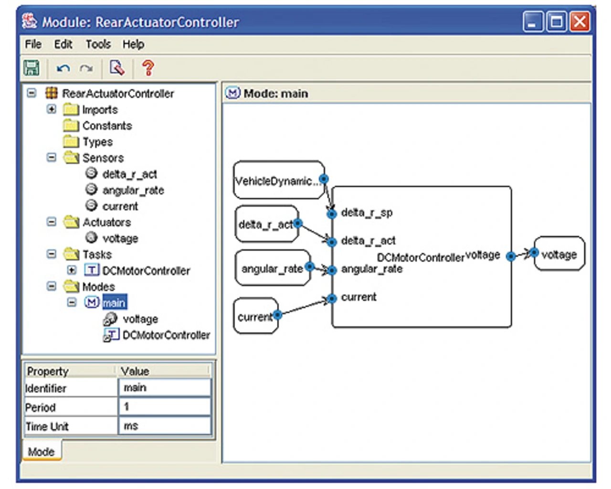The height and width of the screenshot is (489, 611).
Task: Click the document inspect toolbar icon
Action: (116, 68)
